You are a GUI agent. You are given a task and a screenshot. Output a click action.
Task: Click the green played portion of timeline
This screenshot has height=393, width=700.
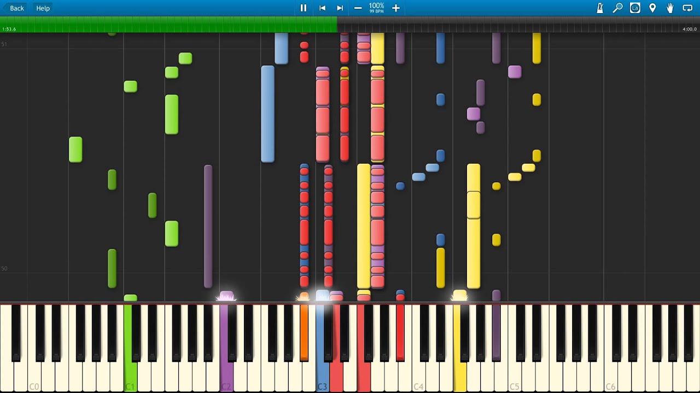click(x=164, y=25)
